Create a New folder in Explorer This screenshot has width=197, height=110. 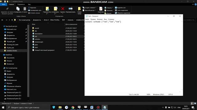click(79, 11)
